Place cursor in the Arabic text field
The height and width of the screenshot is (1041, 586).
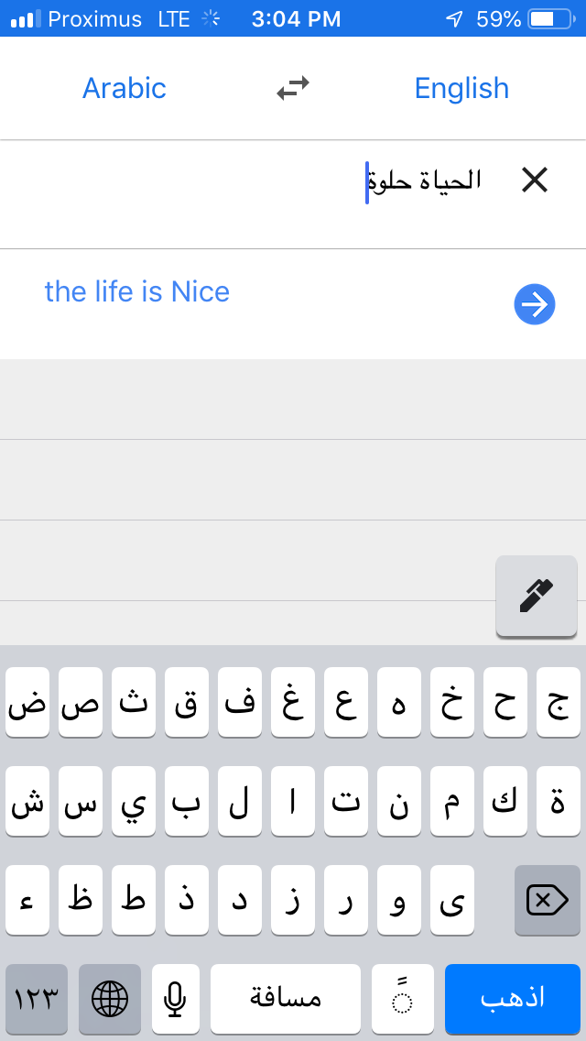[x=423, y=181]
